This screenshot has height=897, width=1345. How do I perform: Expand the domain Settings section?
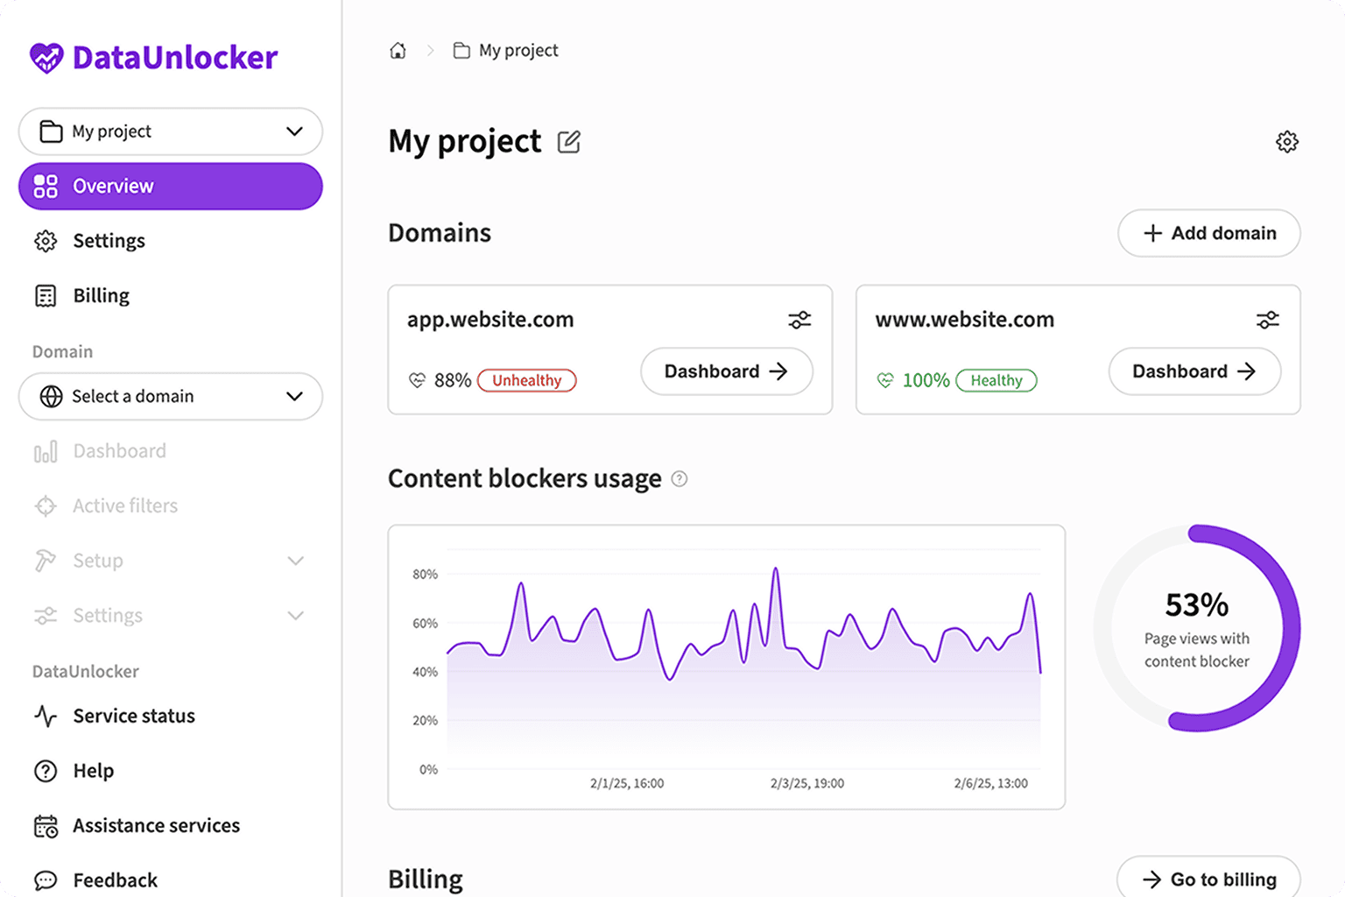[x=295, y=615]
